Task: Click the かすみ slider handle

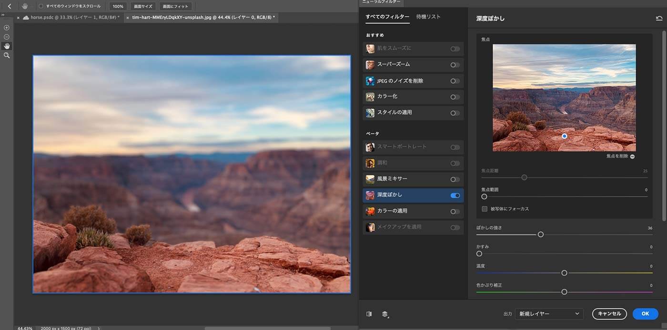Action: [479, 254]
